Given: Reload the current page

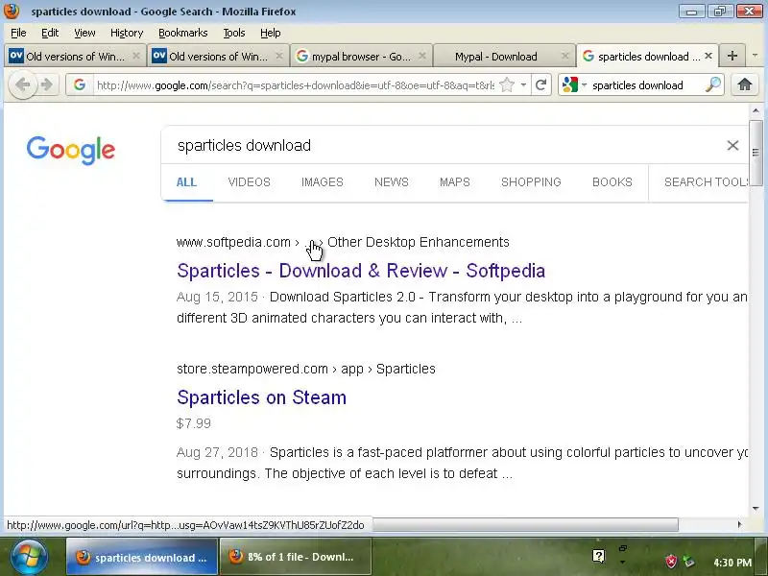Looking at the screenshot, I should pos(540,85).
